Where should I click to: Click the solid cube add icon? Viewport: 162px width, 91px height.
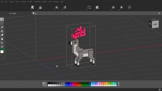(97, 7)
